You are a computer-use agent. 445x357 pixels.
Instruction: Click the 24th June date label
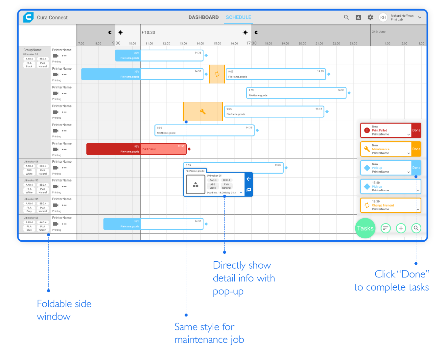pyautogui.click(x=379, y=32)
